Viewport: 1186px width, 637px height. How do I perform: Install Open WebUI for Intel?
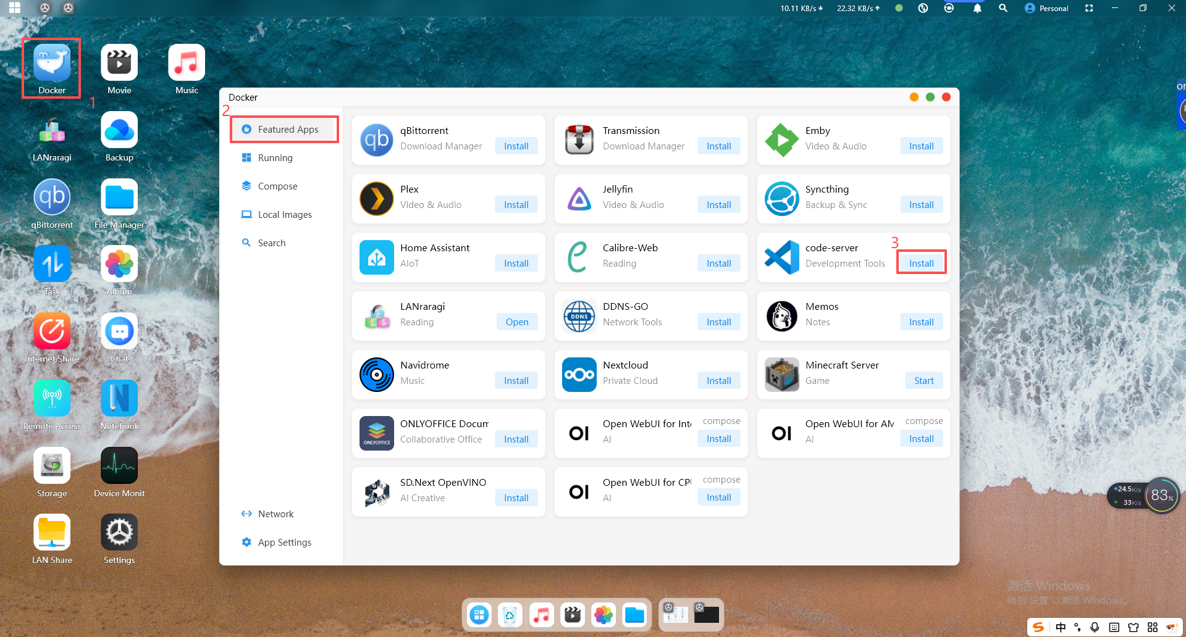(719, 439)
